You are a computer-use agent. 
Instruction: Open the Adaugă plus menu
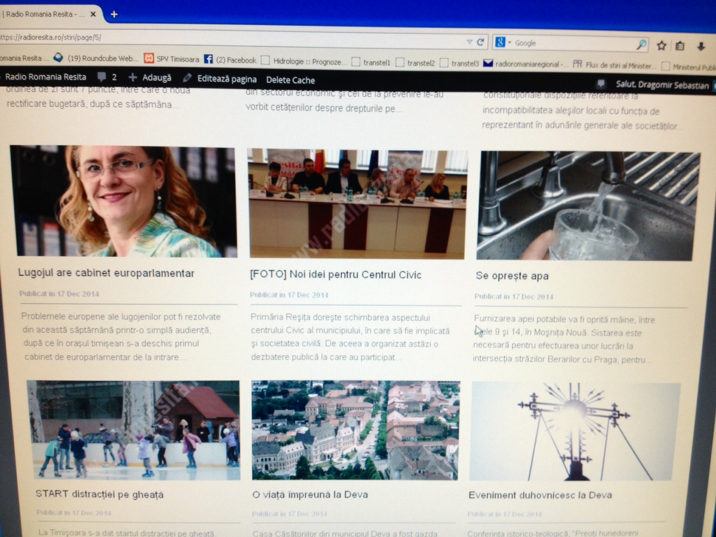pyautogui.click(x=150, y=78)
